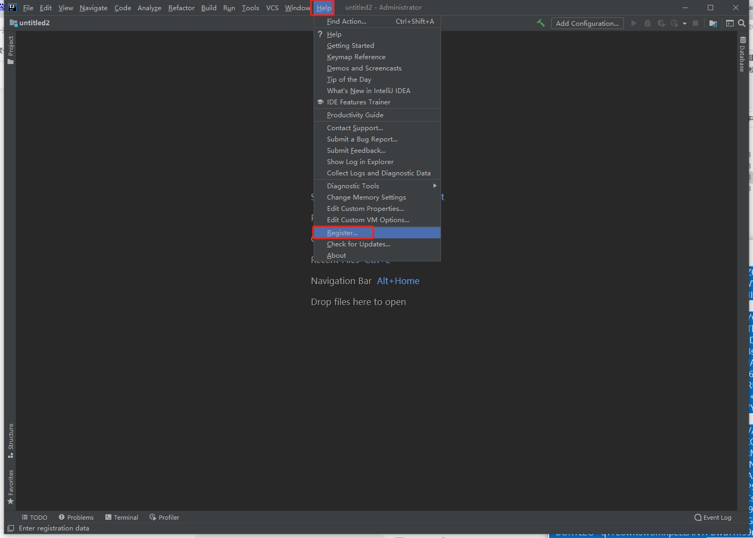The image size is (753, 538).
Task: Click the Profile run icon in toolbar
Action: pos(674,23)
